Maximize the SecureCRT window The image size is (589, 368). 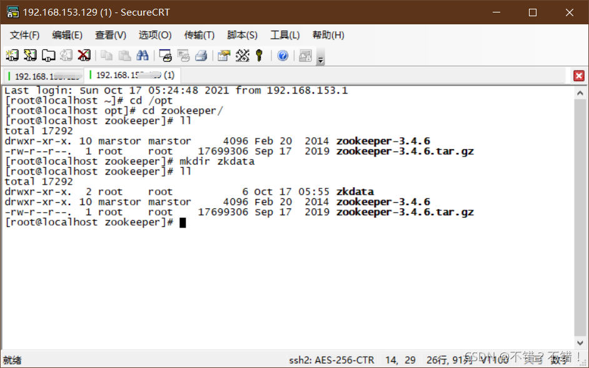[532, 12]
